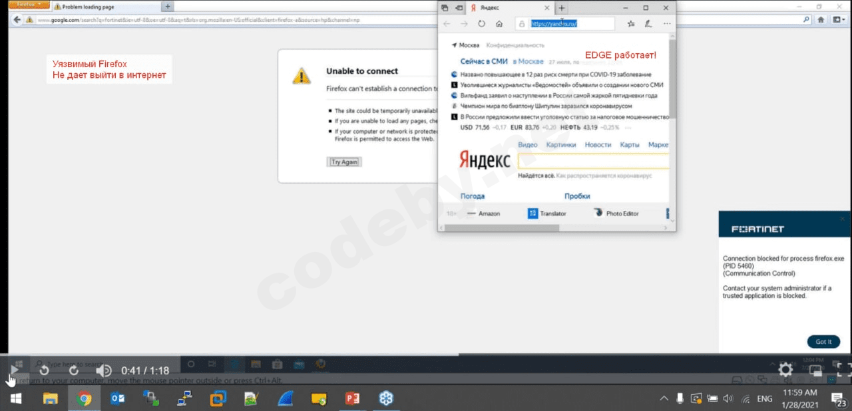The height and width of the screenshot is (411, 852).
Task: Click Edge address bar with yandex.ru URL
Action: [565, 23]
